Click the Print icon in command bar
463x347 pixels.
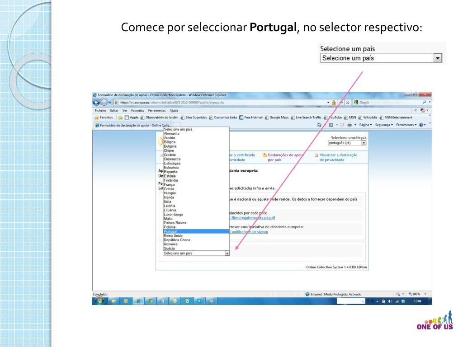click(350, 125)
